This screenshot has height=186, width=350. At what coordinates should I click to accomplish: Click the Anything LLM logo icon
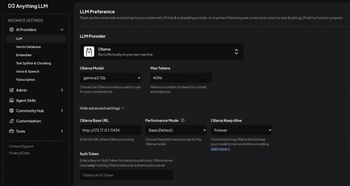tap(11, 6)
